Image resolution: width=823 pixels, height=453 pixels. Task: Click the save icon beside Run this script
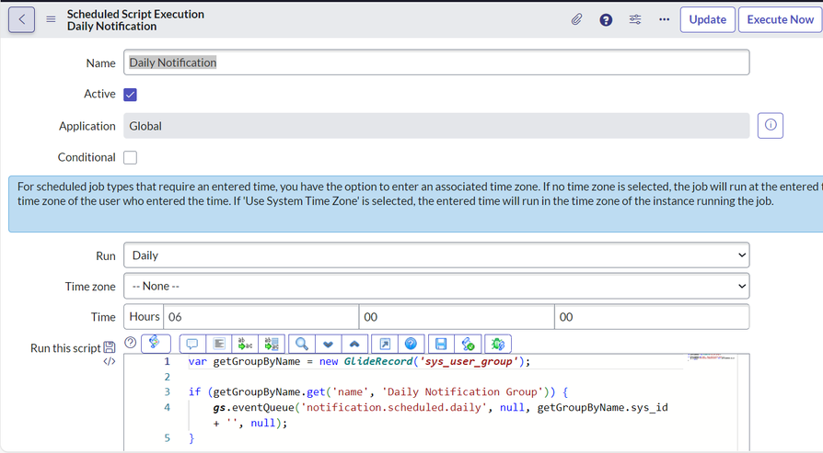click(x=110, y=347)
